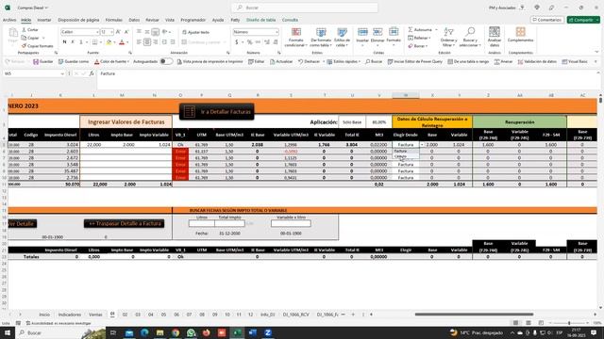Switch to the Ventas sheet tab
The height and width of the screenshot is (339, 604).
pyautogui.click(x=95, y=315)
